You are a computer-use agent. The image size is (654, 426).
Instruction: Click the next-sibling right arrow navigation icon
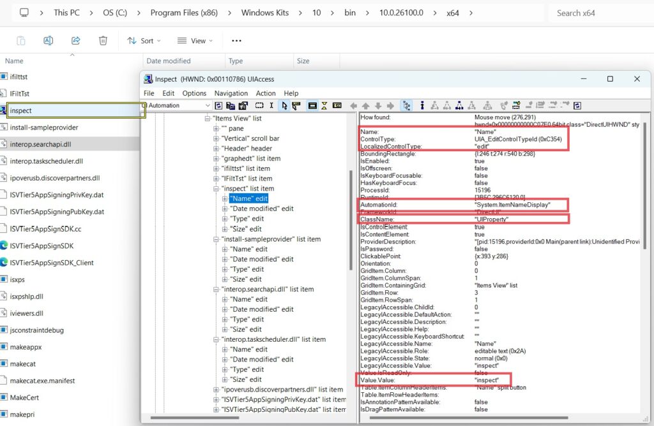[x=390, y=105]
